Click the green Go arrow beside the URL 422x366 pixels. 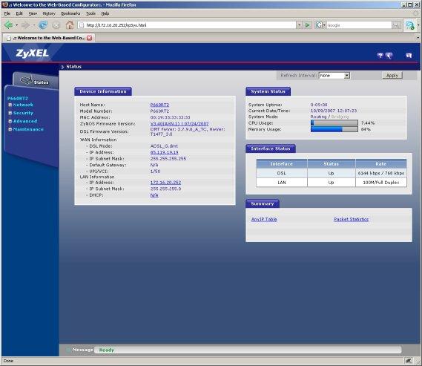pos(307,25)
